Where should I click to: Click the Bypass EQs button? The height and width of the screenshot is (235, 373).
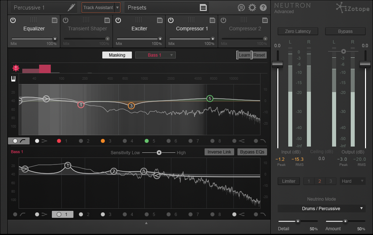pos(252,152)
